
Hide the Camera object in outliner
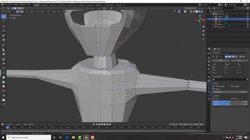click(248, 16)
